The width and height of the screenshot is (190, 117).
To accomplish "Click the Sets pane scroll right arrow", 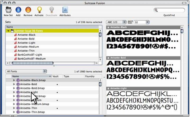I will [97, 63].
